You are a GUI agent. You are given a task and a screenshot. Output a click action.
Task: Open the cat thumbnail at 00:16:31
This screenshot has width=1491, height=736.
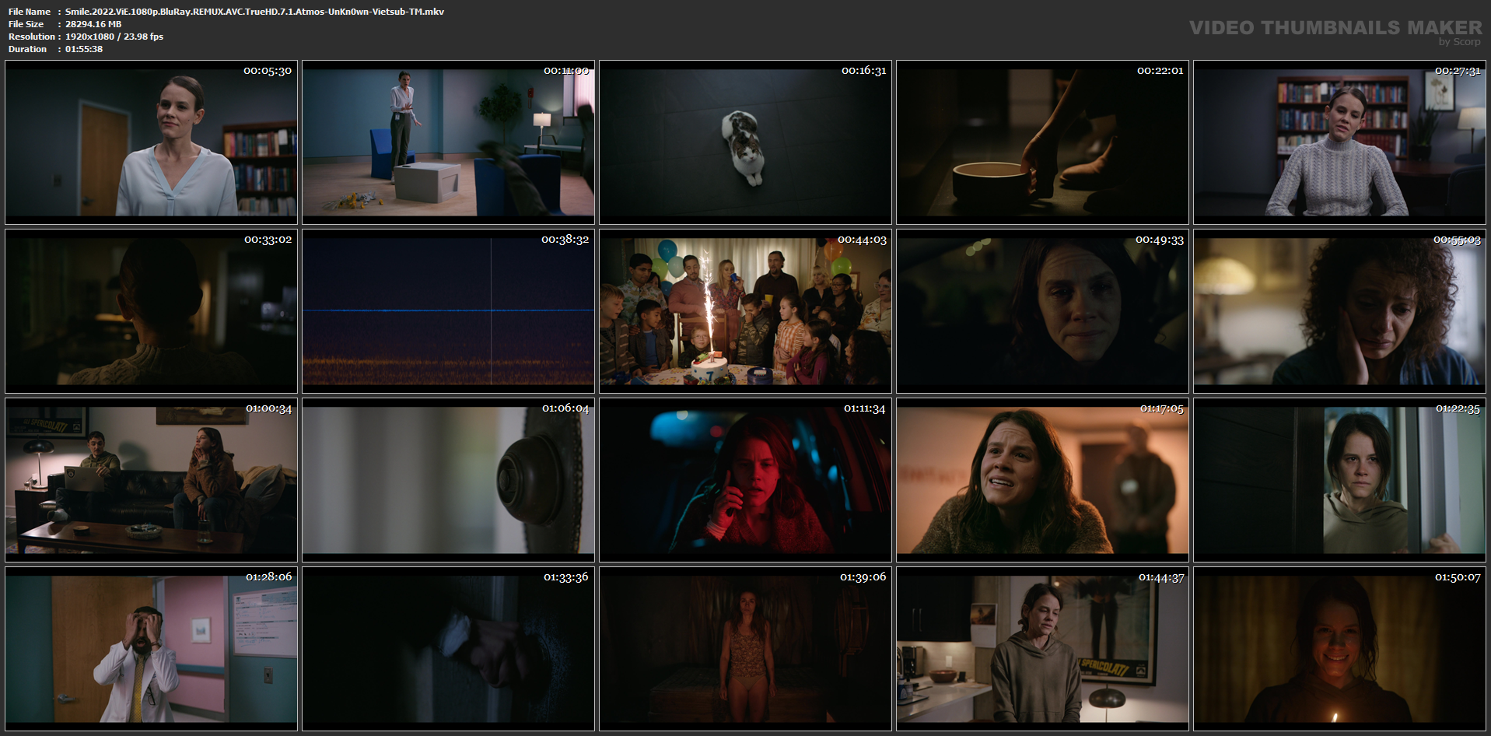click(x=745, y=142)
